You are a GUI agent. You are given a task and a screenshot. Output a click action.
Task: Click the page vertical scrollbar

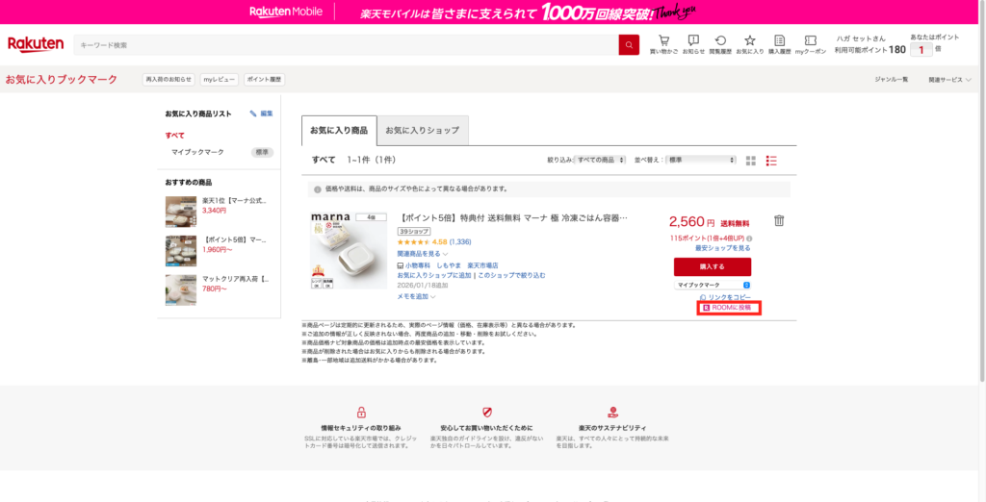point(982,190)
